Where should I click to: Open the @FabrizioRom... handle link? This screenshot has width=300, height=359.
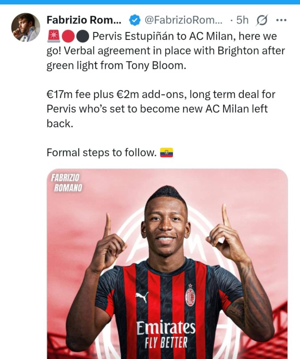(x=184, y=20)
